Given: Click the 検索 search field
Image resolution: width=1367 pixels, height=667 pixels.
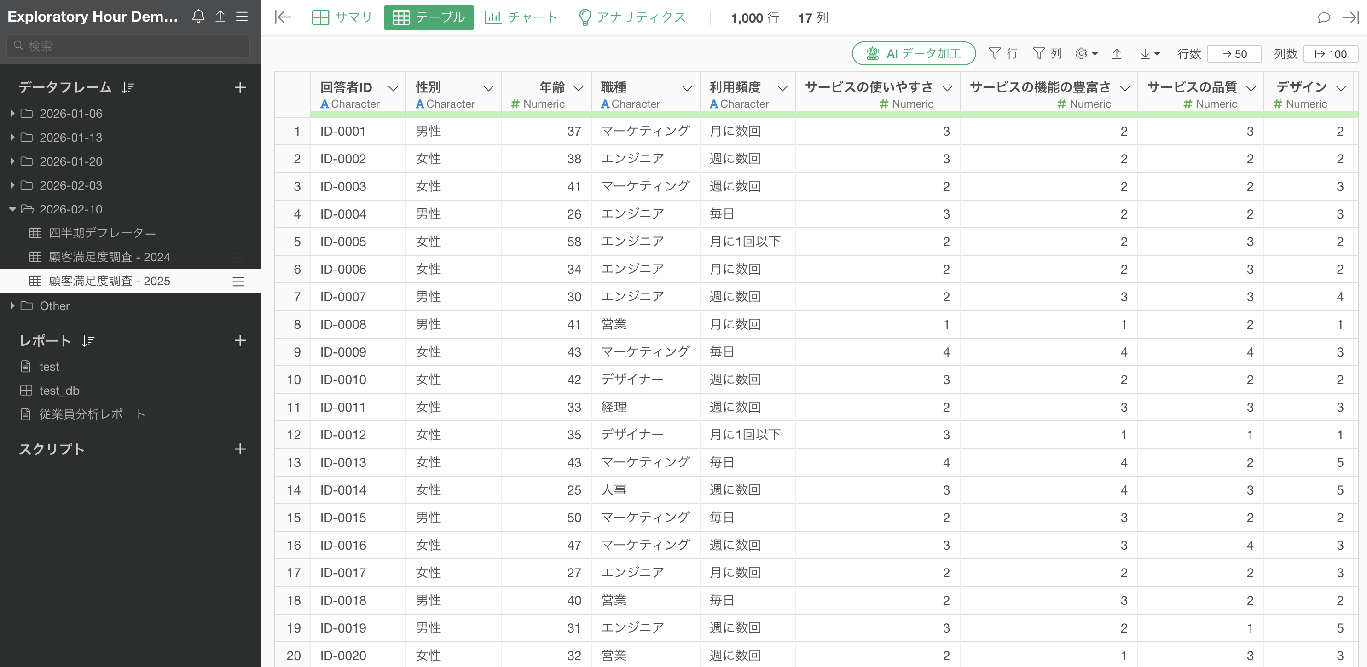Looking at the screenshot, I should pyautogui.click(x=128, y=46).
